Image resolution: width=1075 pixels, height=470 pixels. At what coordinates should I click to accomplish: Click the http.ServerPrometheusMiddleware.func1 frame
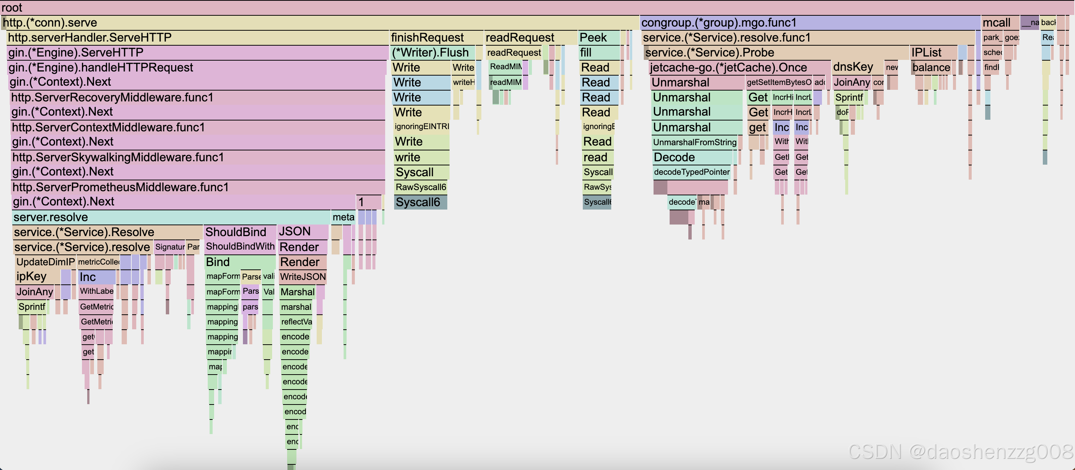[x=198, y=187]
